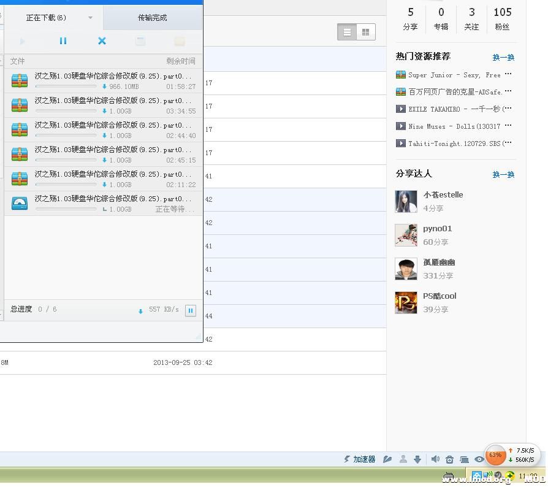Click 小苍estelle's avatar thumbnail
Image resolution: width=548 pixels, height=487 pixels.
[x=406, y=202]
